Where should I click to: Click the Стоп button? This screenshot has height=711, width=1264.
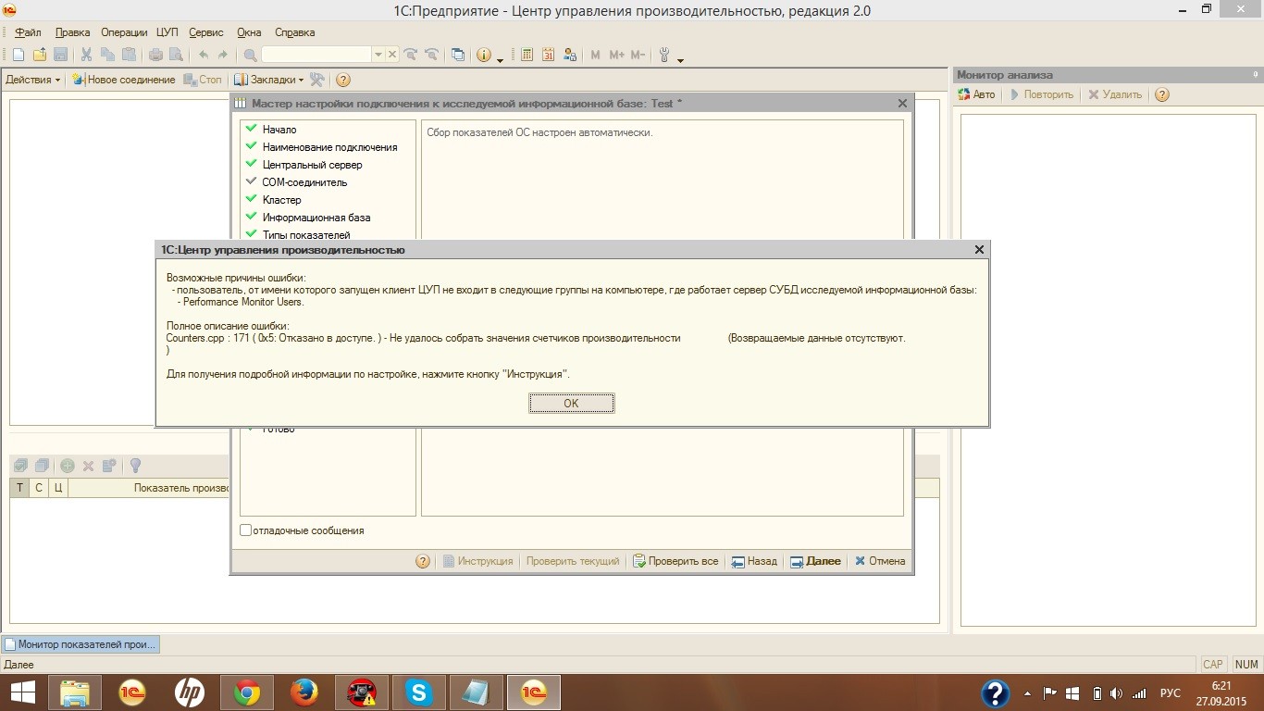[203, 80]
